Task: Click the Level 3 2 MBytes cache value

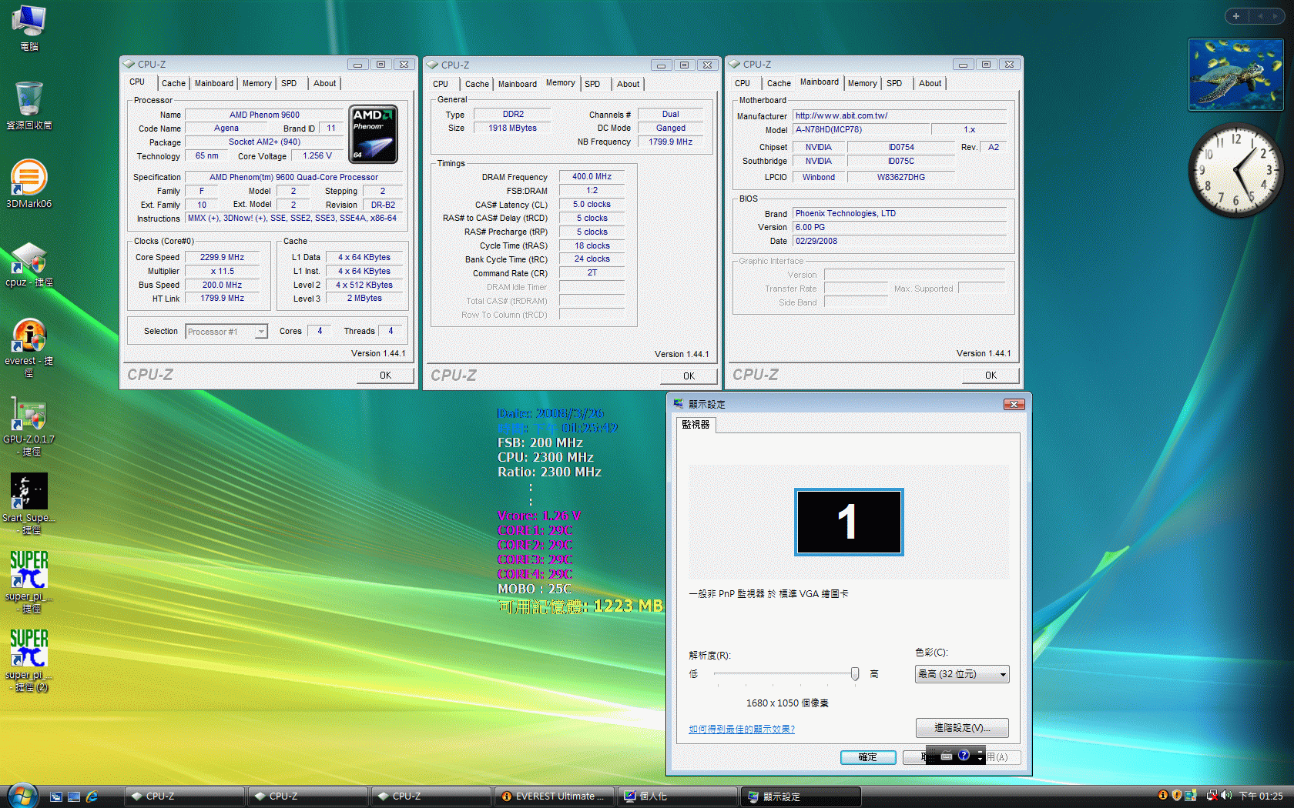Action: (364, 299)
